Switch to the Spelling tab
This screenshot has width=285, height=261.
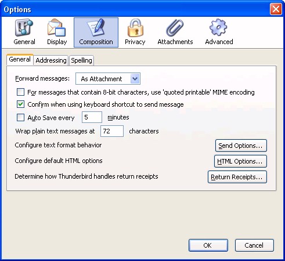(x=81, y=60)
